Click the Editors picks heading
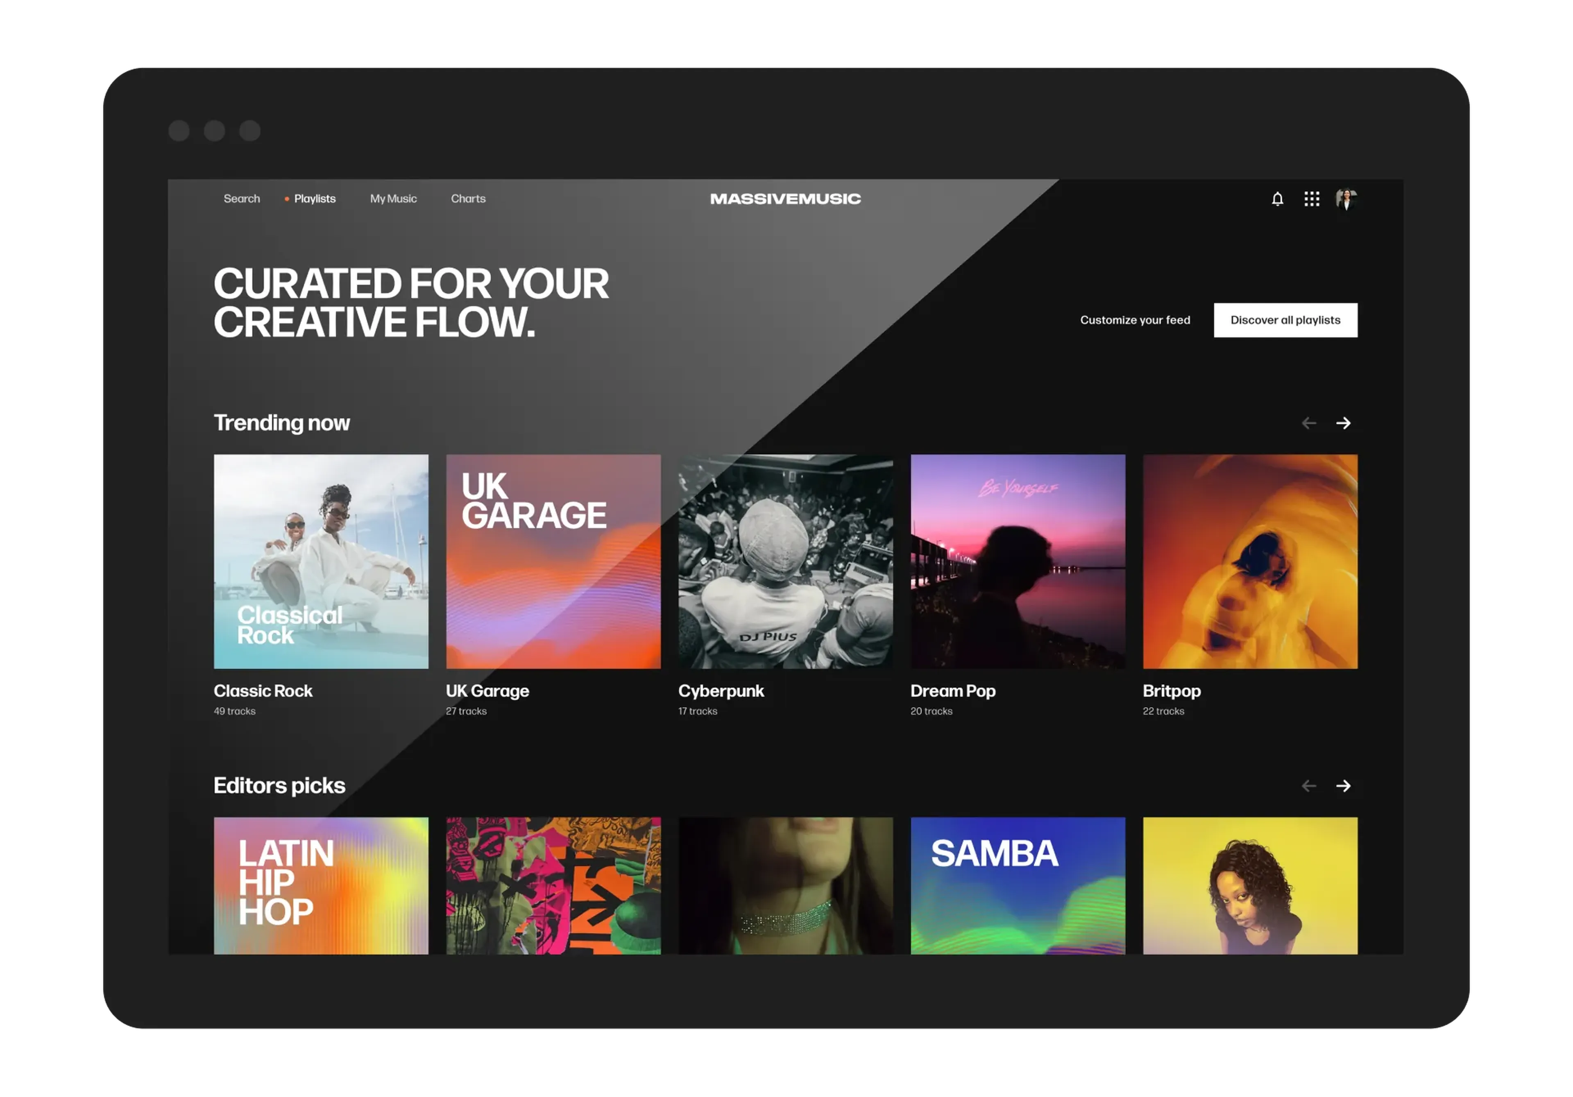Image resolution: width=1573 pixels, height=1097 pixels. pyautogui.click(x=279, y=786)
